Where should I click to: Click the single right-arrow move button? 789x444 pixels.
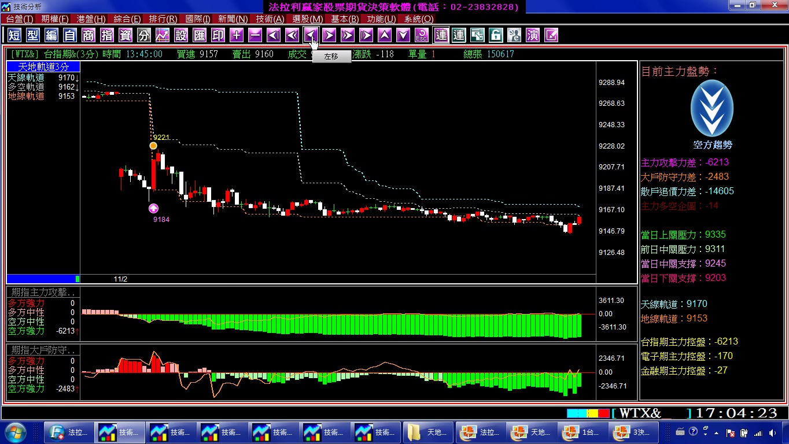[329, 35]
